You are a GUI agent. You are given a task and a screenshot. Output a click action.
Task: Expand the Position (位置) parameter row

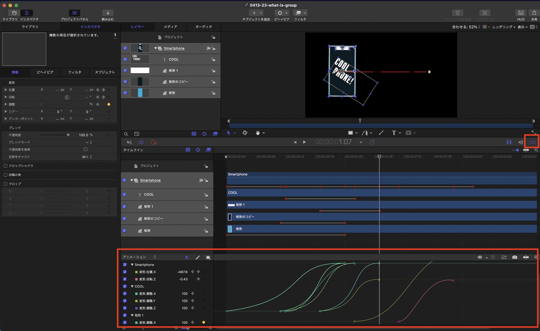coord(6,90)
